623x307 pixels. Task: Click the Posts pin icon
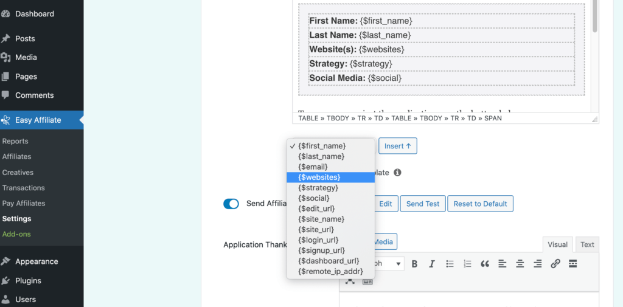coord(5,38)
